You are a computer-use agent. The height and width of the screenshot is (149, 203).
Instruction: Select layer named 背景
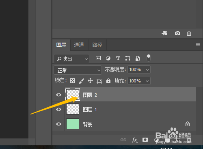[x=88, y=124]
